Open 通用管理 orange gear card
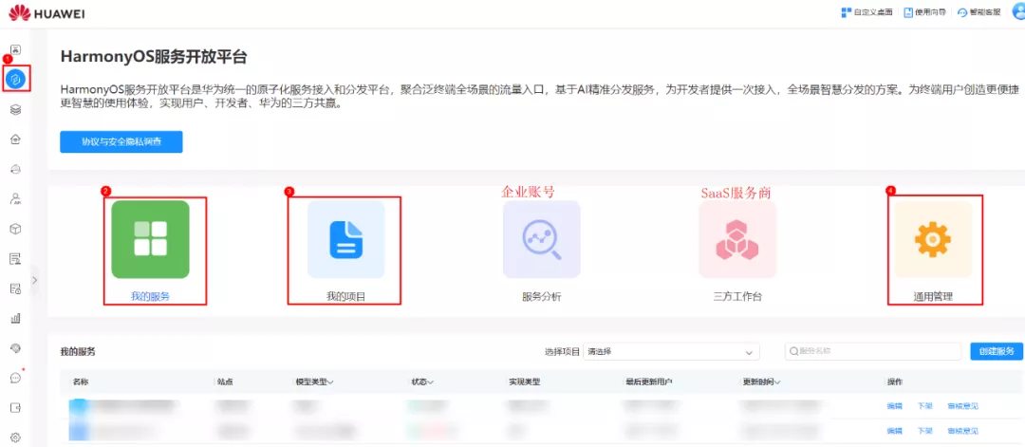This screenshot has height=447, width=1025. 933,251
